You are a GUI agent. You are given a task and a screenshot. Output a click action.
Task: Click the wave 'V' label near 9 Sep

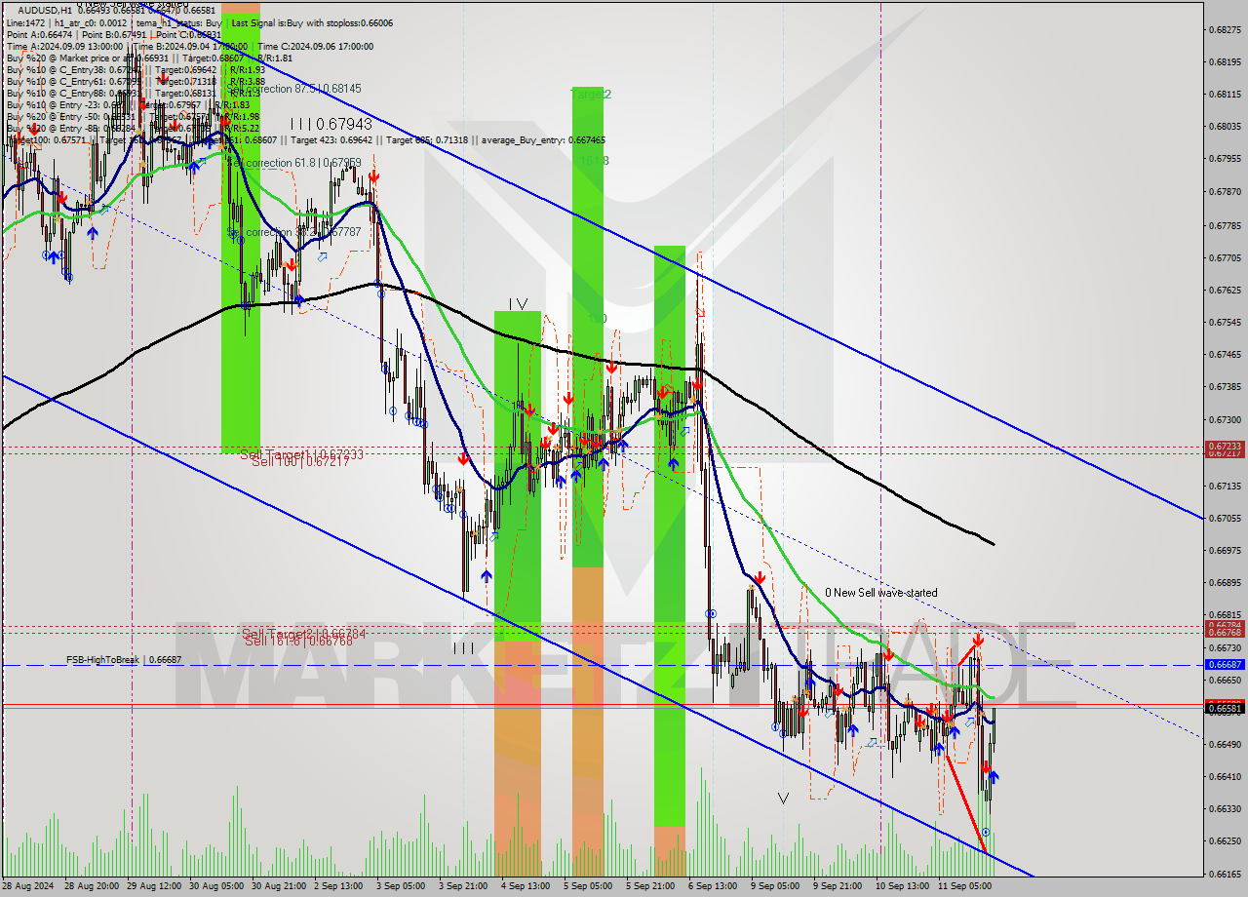783,799
